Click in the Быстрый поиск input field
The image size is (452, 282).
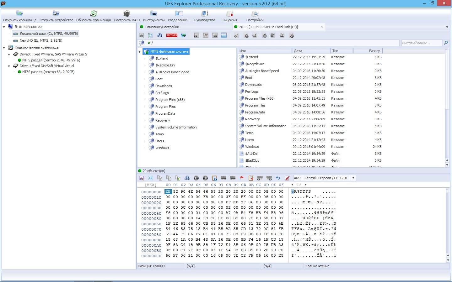point(421,43)
